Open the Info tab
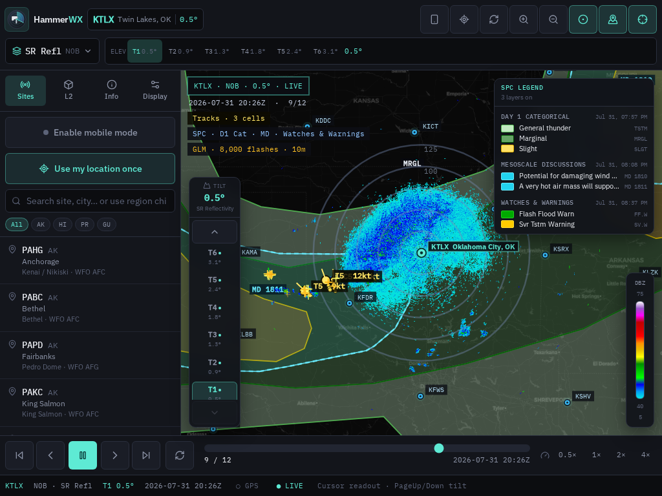 111,90
